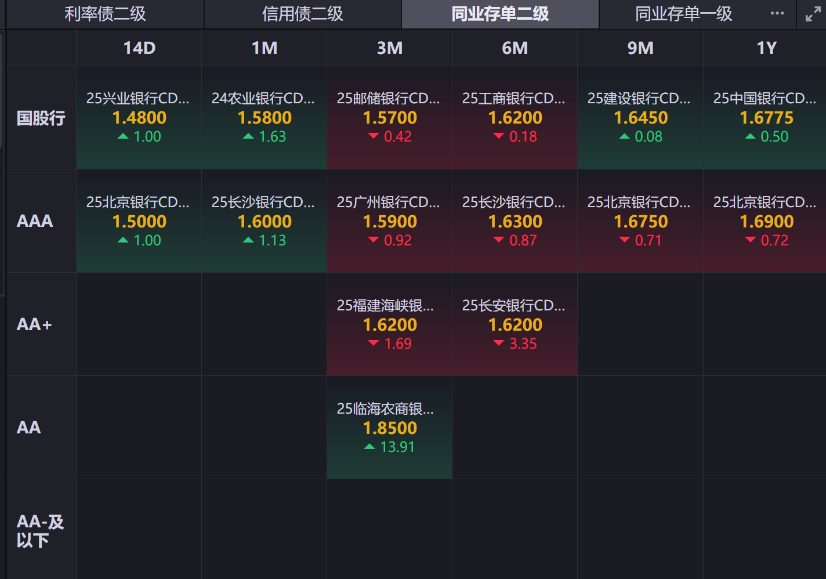
Task: Open the 同业存单一级 tab
Action: tap(683, 14)
